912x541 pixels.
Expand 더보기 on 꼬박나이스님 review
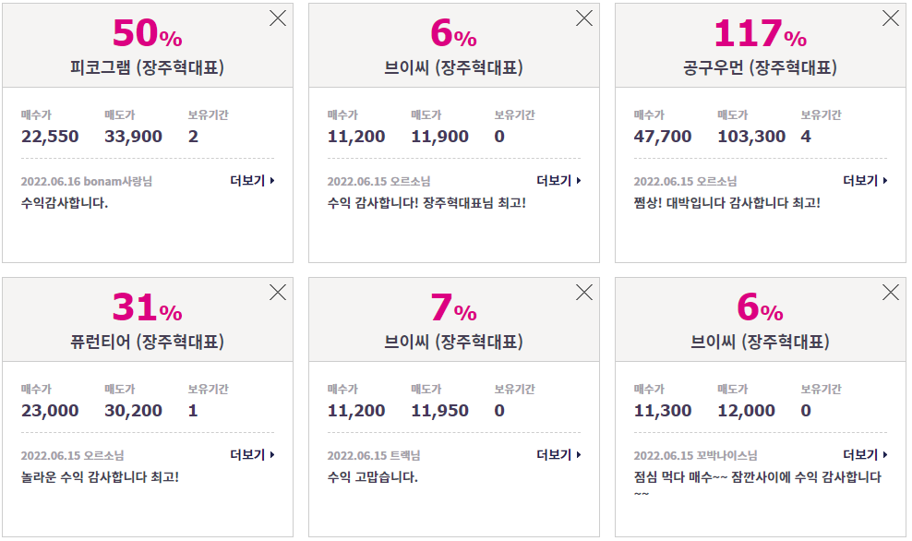(x=866, y=455)
